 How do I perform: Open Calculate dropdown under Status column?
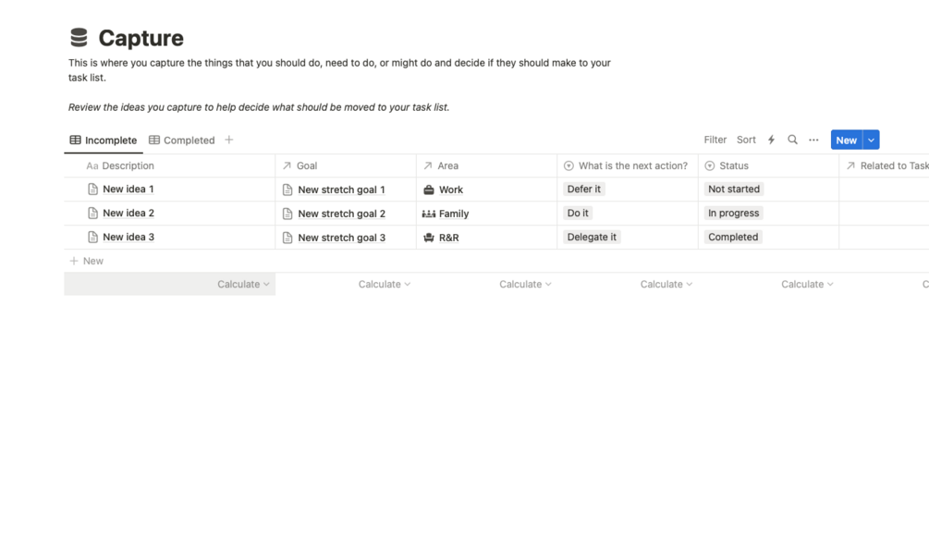point(807,285)
